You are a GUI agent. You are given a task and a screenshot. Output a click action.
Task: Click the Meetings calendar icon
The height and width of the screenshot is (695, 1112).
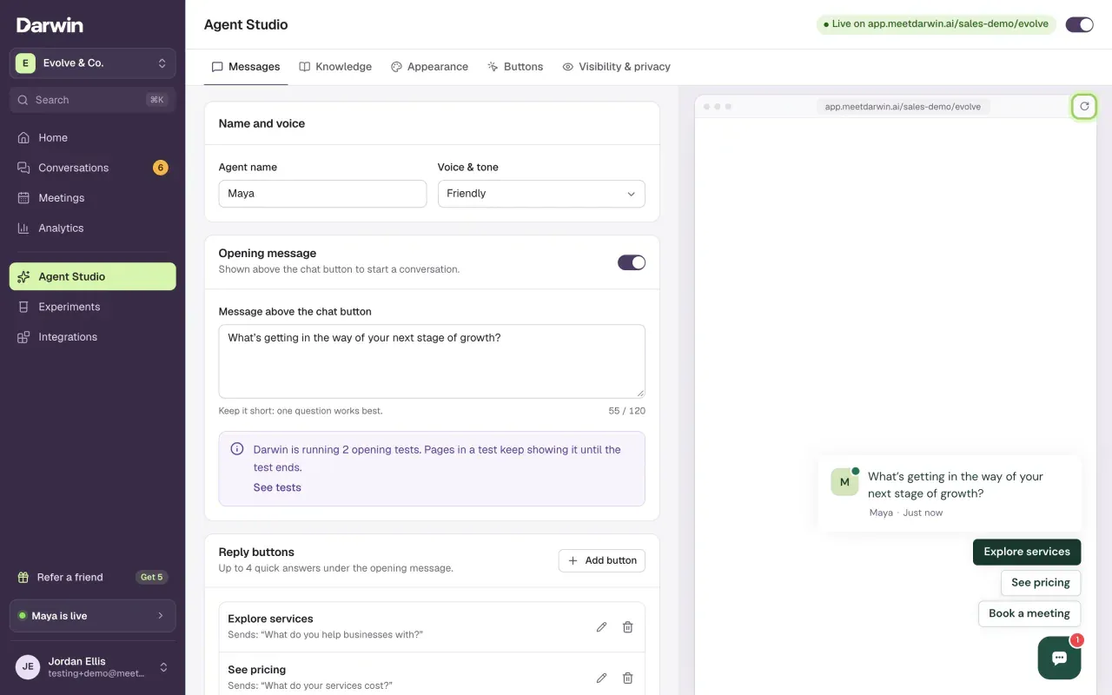(x=23, y=198)
